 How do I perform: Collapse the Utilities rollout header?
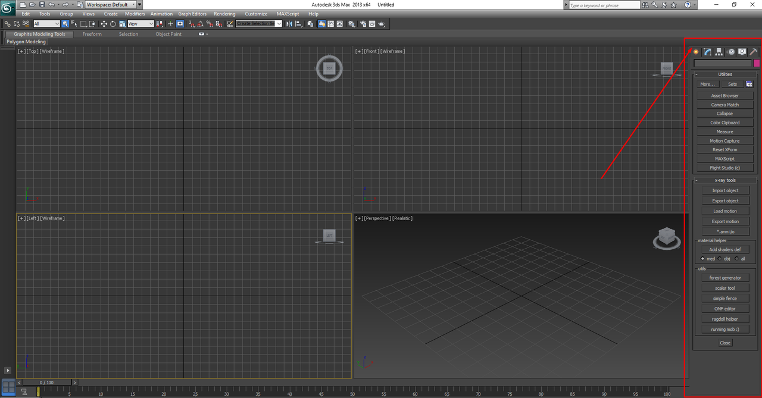pos(725,74)
